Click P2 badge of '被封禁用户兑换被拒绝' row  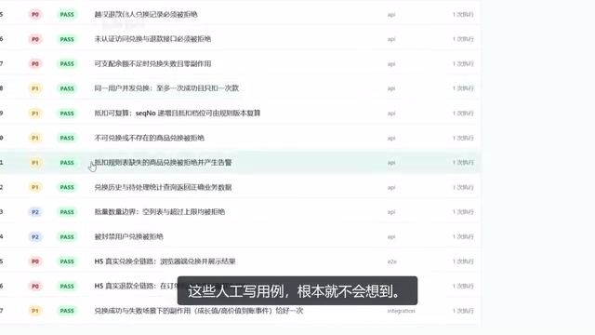coord(35,236)
